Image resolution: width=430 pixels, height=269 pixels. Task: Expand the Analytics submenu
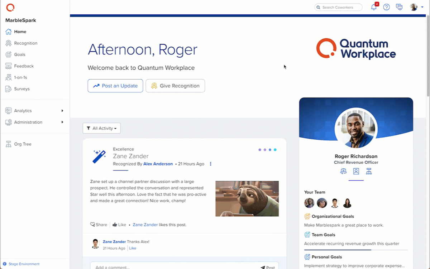62,111
